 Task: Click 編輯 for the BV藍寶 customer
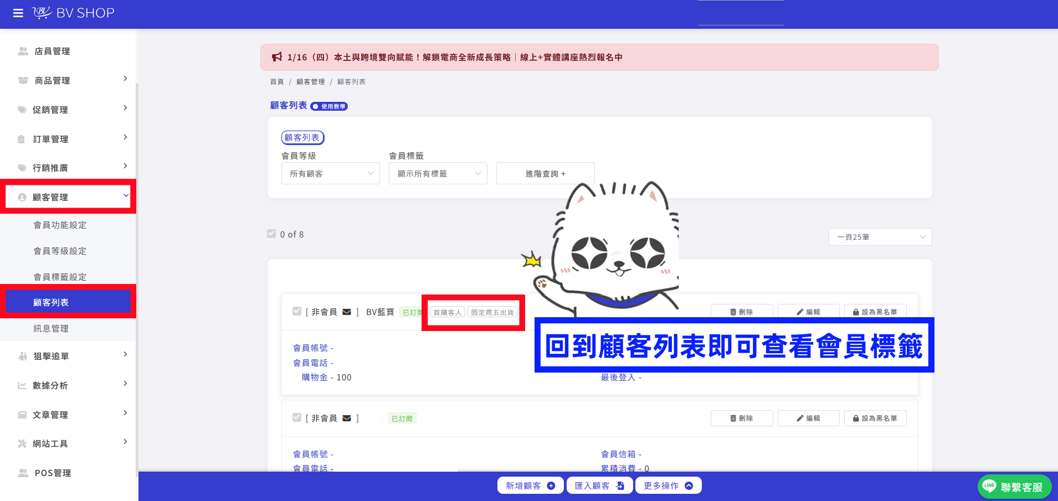[809, 312]
